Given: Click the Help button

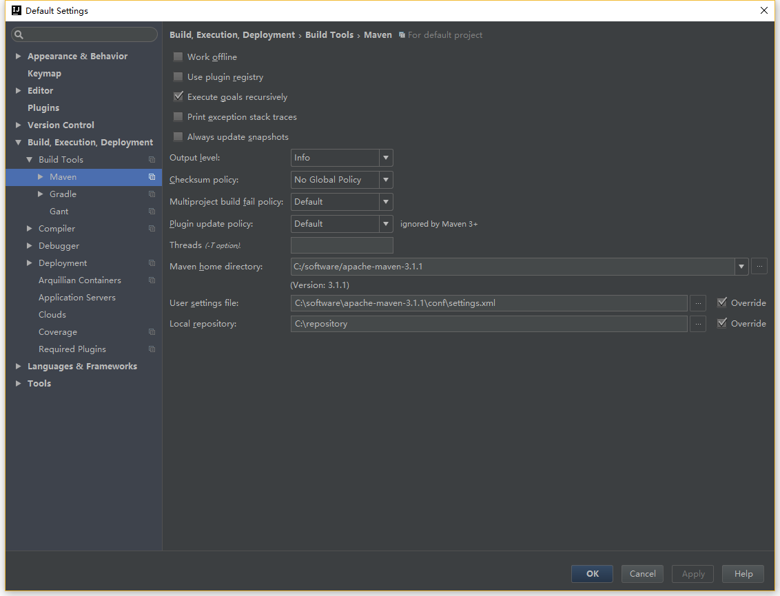Looking at the screenshot, I should tap(743, 574).
